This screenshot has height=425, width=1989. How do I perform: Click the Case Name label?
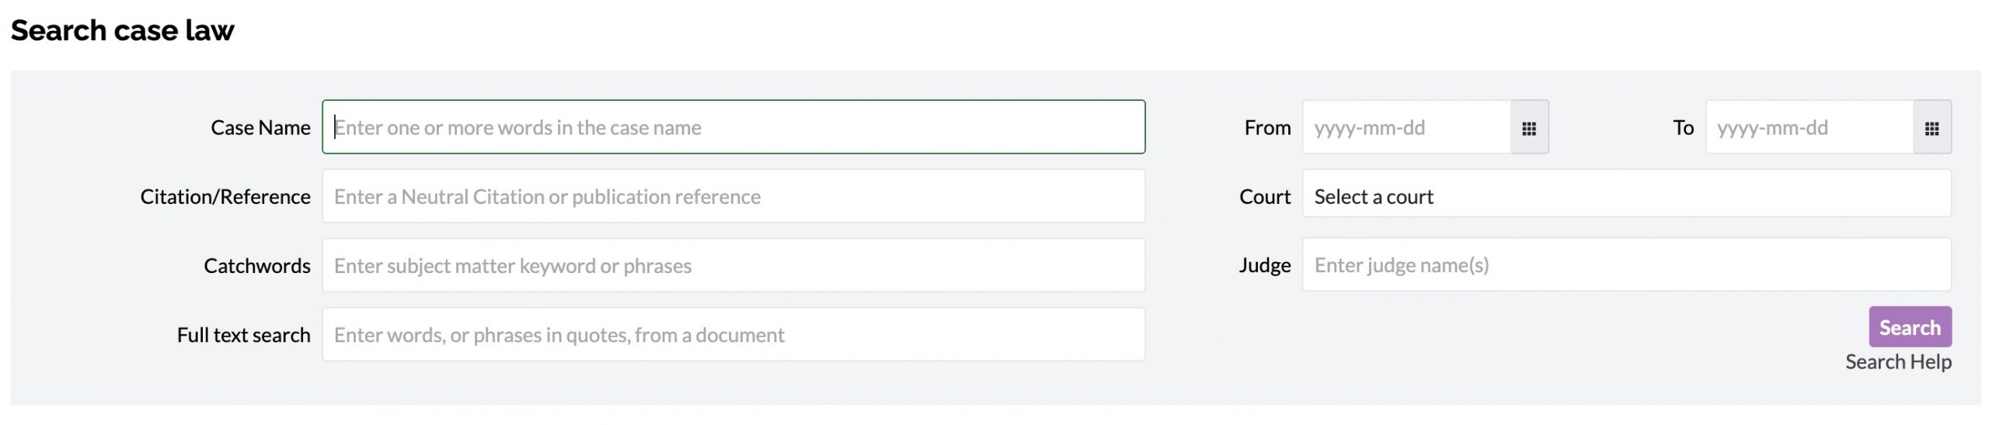point(260,128)
